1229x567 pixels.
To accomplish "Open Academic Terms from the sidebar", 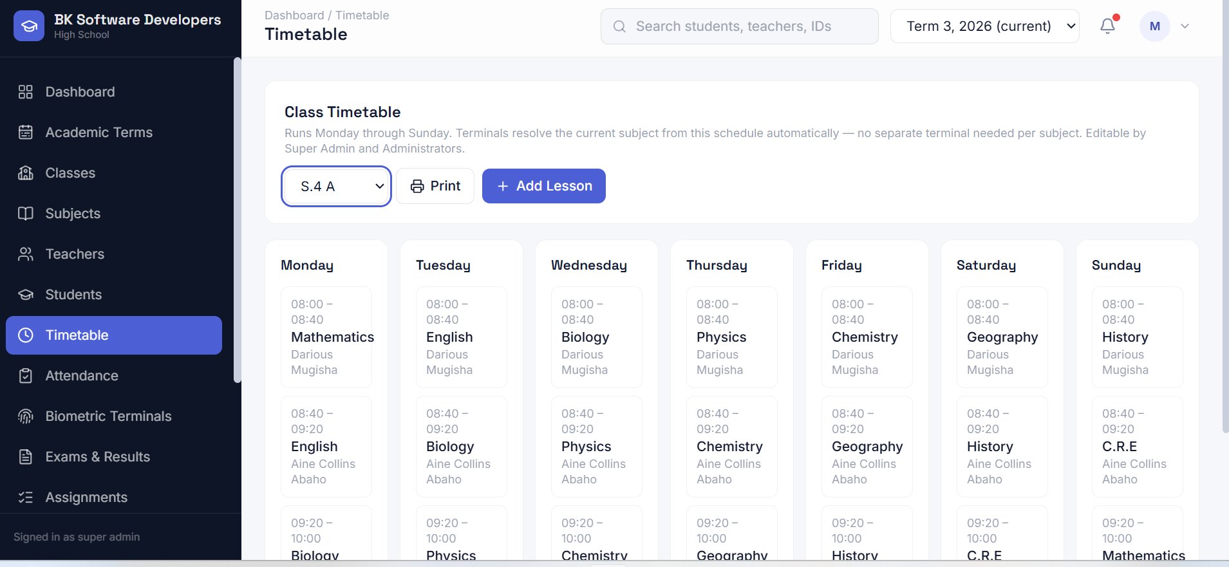I will tap(114, 133).
